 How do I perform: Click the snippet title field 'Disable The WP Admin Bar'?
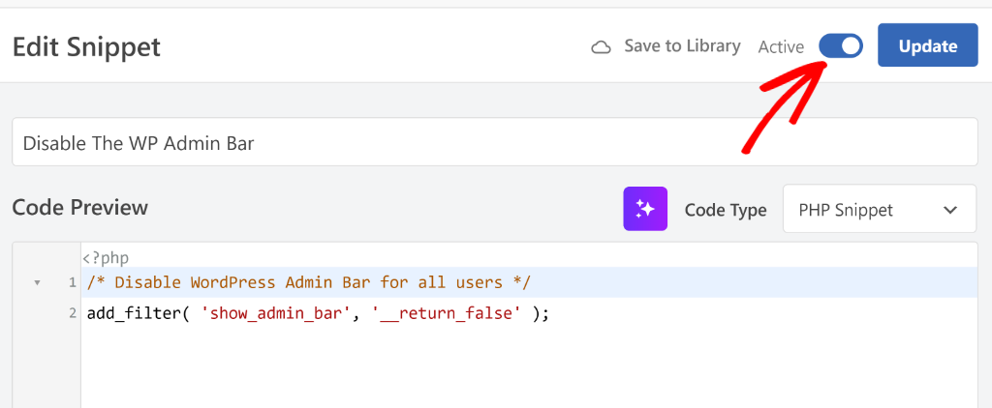click(x=494, y=142)
